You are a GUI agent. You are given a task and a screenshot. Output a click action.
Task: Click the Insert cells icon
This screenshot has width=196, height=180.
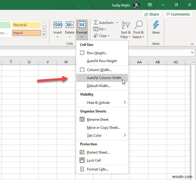[57, 25]
